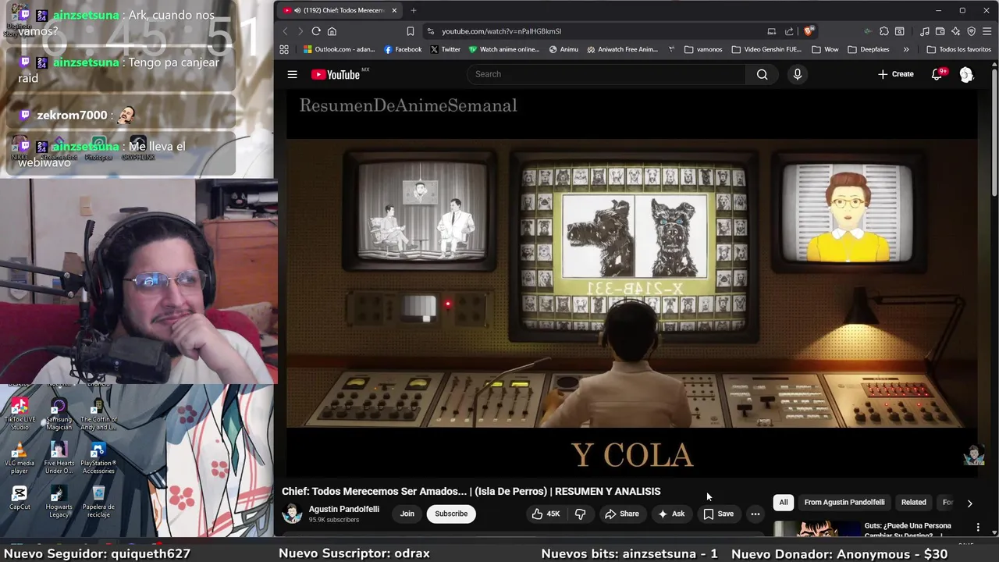Join the Agustin Pandolfelli channel
999x562 pixels.
pos(407,514)
